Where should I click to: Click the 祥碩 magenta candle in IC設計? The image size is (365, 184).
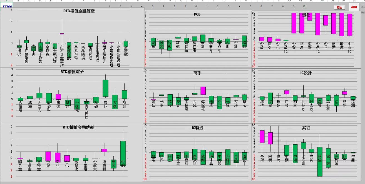click(345, 93)
